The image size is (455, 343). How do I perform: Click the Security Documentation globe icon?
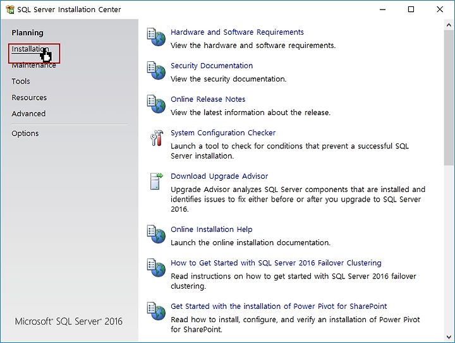(x=156, y=71)
